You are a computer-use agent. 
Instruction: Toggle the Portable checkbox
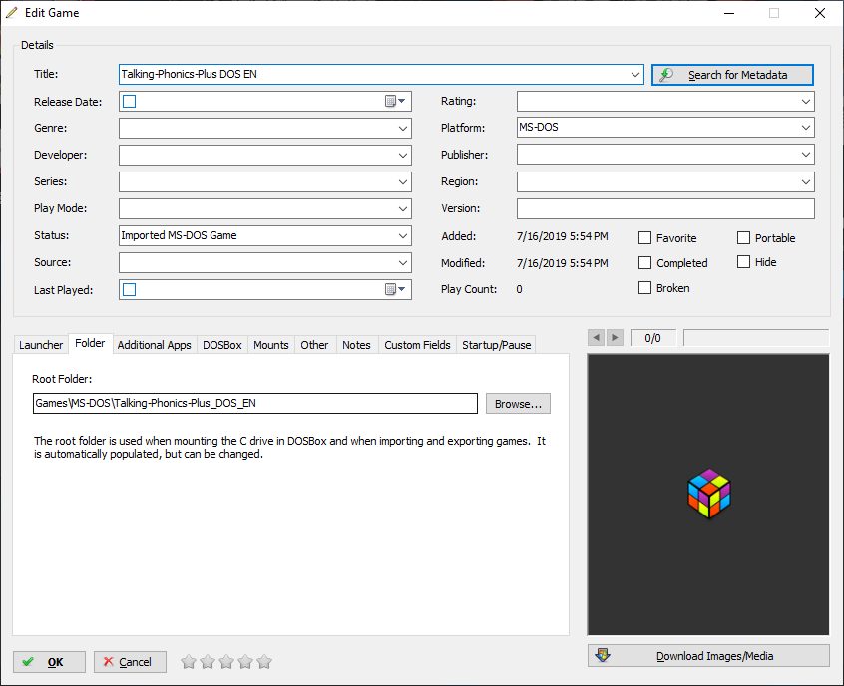744,238
